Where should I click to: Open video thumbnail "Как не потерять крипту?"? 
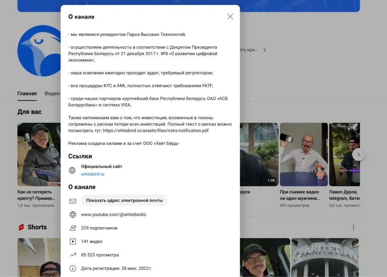[39, 154]
